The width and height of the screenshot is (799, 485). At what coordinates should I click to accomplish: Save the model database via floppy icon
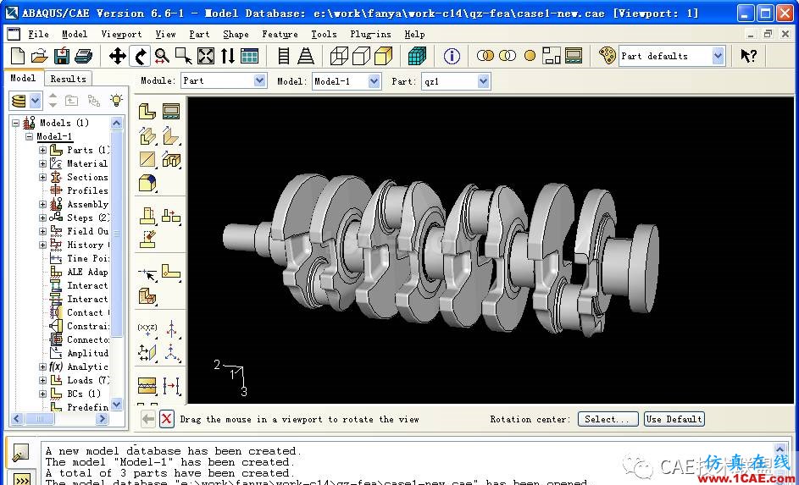[62, 56]
